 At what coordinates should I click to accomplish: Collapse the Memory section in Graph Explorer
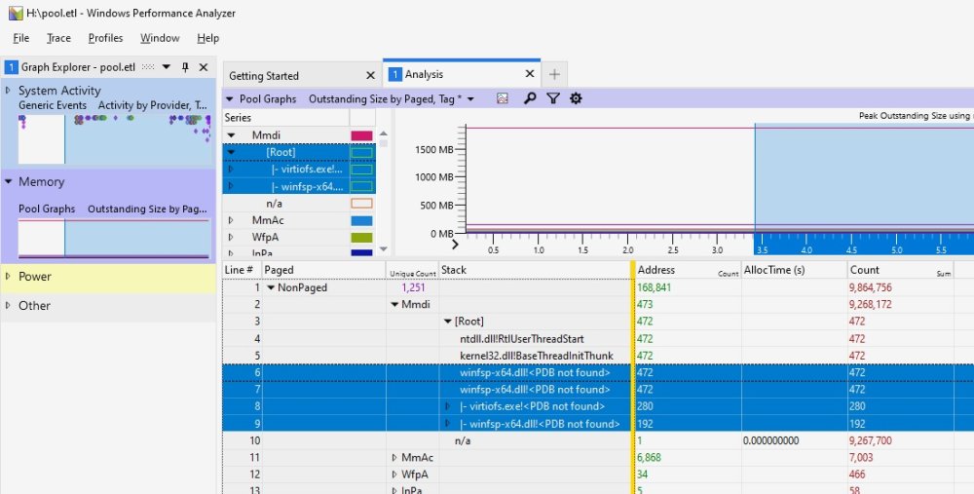8,181
